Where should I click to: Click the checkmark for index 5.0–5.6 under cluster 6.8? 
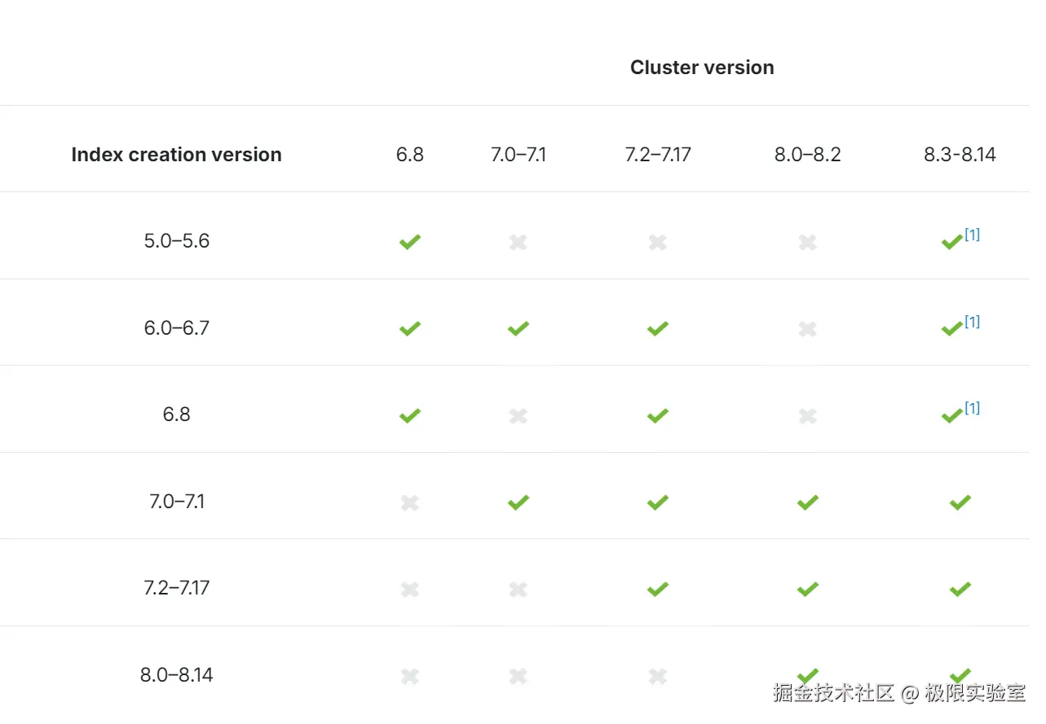[x=410, y=242]
